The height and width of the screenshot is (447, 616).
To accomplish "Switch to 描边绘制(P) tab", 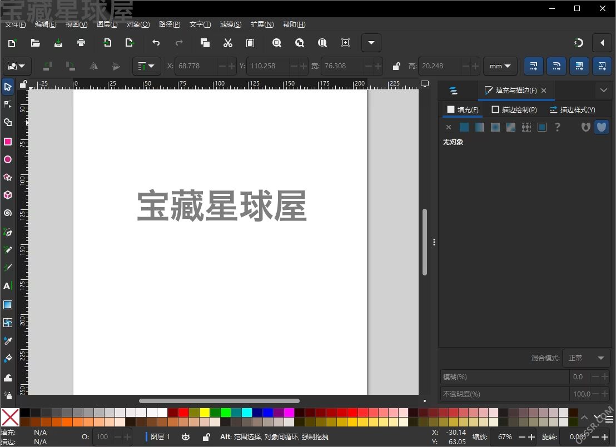I will 514,110.
